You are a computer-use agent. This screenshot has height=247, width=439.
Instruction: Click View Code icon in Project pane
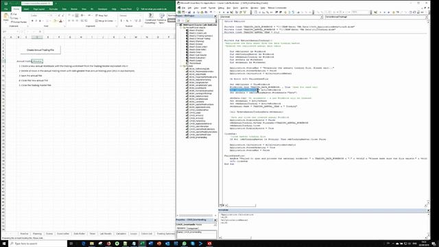178,21
